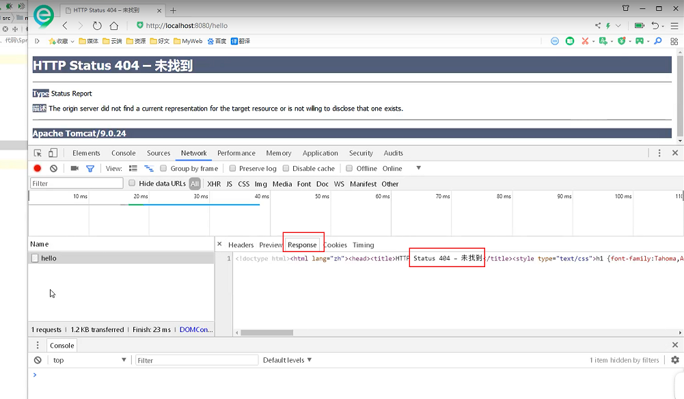
Task: Open the Timing tab of the request
Action: coord(364,245)
